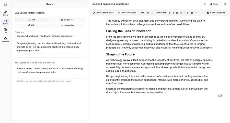230x123 pixels.
Task: Choose the URL content option
Action: tap(32, 25)
